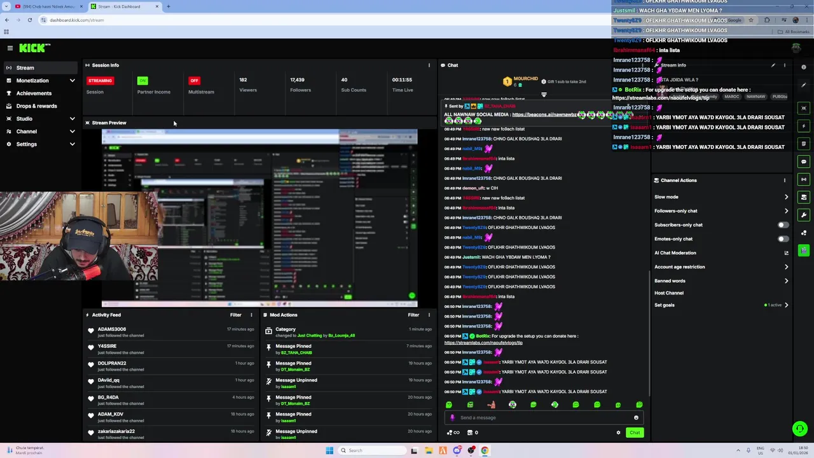The width and height of the screenshot is (814, 458).
Task: Open Windows Start menu
Action: tap(329, 450)
